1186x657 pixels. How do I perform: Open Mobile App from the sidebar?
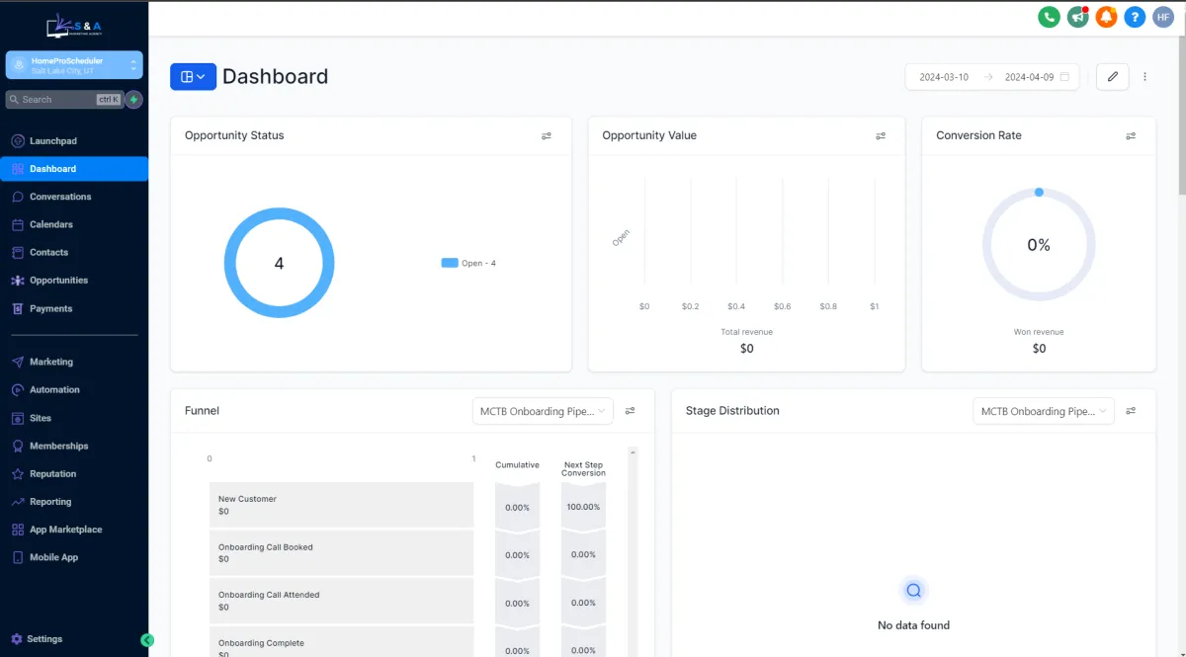click(x=74, y=557)
